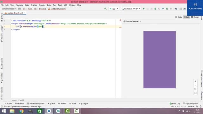Zoom out the preview with minus icon

point(195,85)
